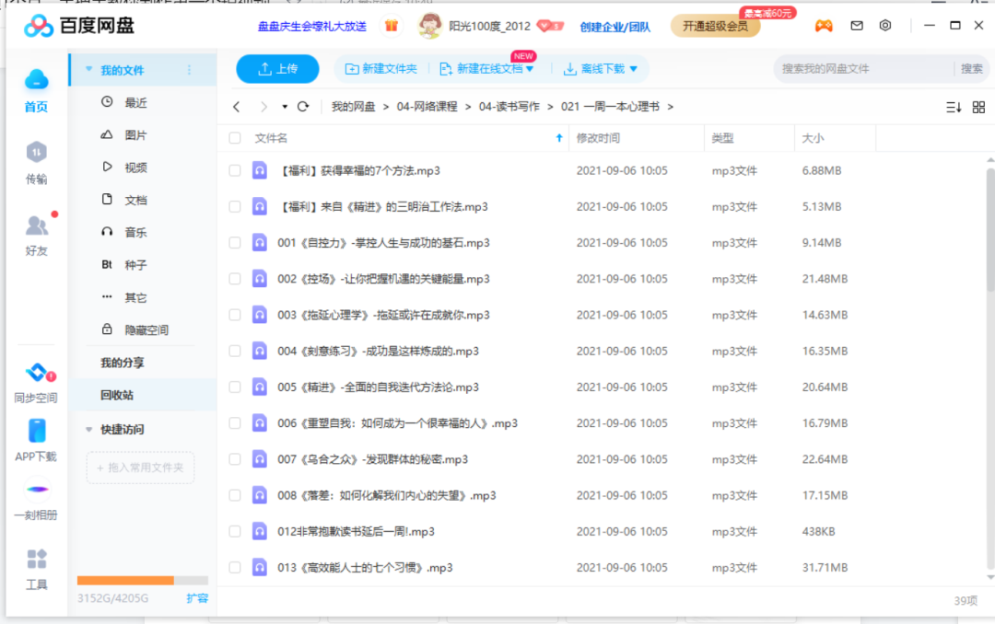The width and height of the screenshot is (995, 624).
Task: Refresh the file list
Action: pos(303,107)
